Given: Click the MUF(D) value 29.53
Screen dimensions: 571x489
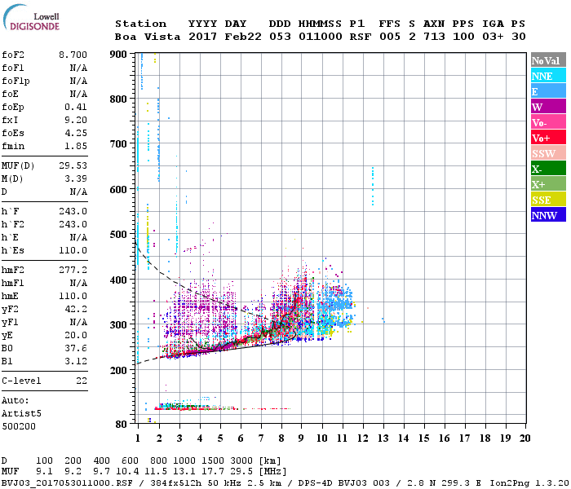Looking at the screenshot, I should coord(73,164).
